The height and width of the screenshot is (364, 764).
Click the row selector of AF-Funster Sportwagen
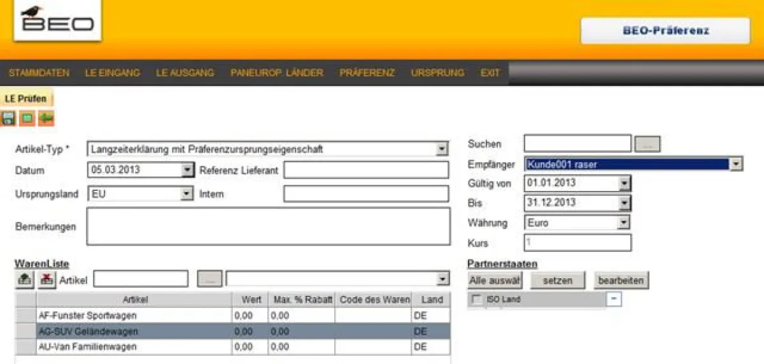25,315
